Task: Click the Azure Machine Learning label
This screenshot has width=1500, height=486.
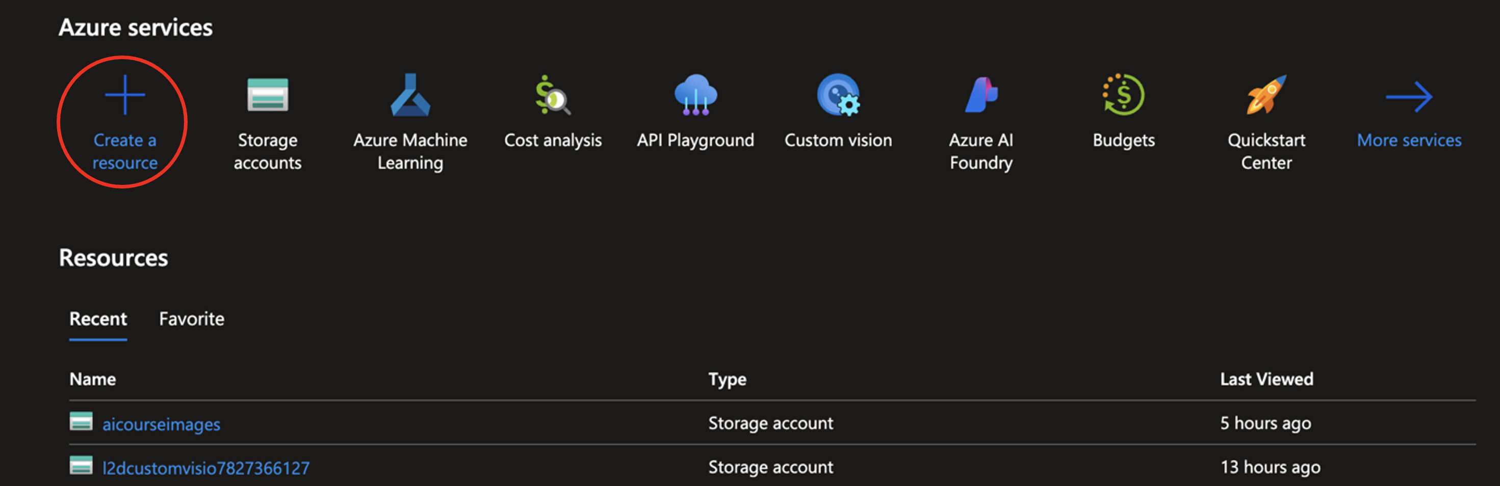Action: [410, 151]
